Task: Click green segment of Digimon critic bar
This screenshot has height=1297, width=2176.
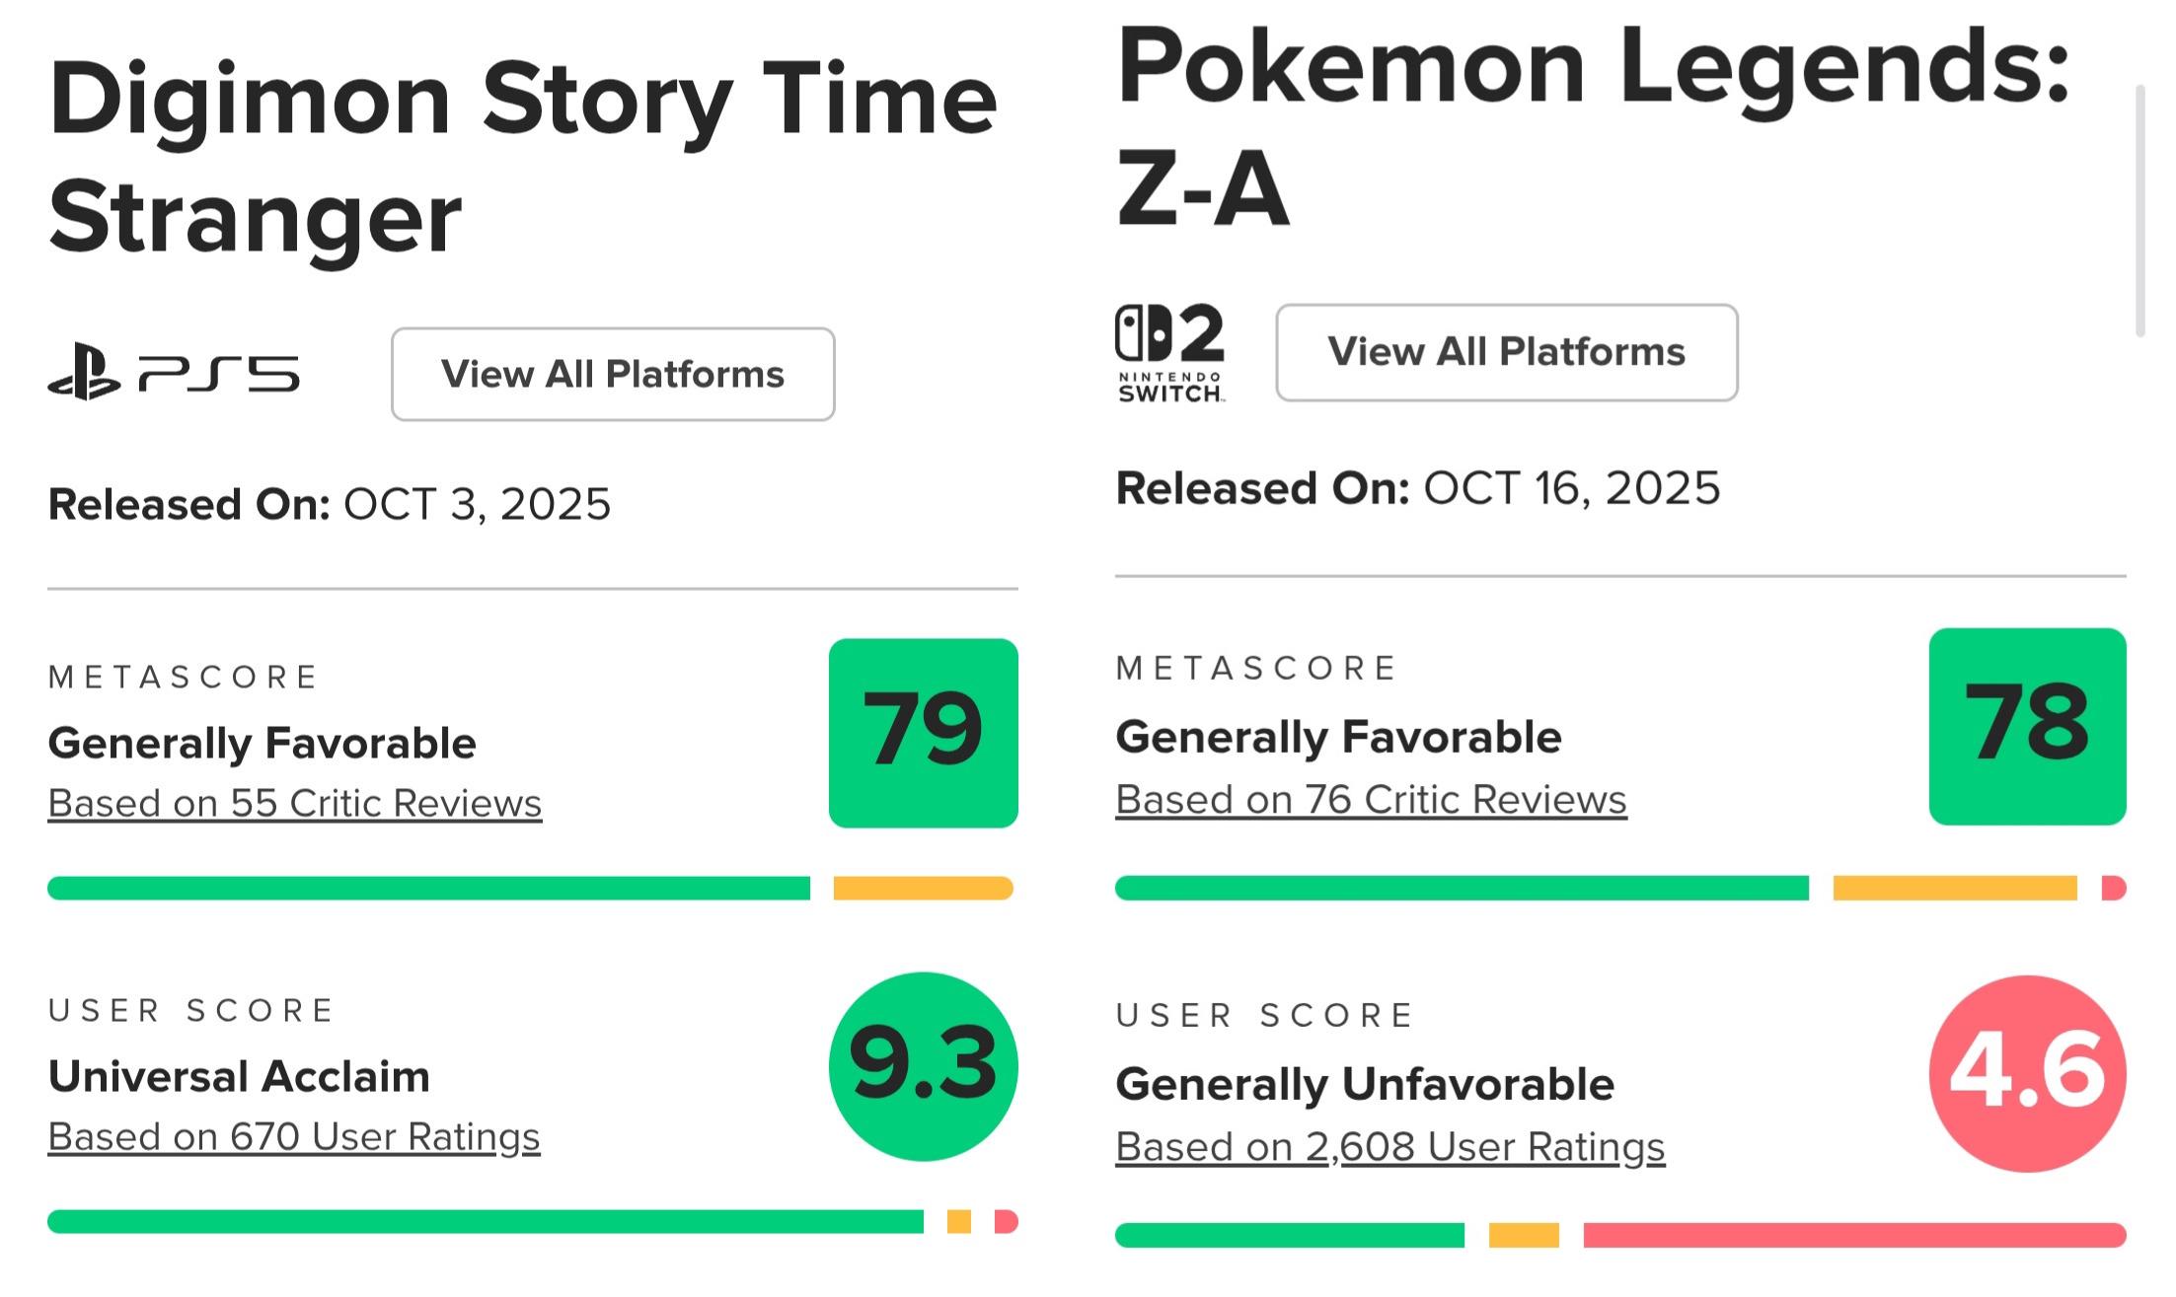Action: [x=428, y=888]
